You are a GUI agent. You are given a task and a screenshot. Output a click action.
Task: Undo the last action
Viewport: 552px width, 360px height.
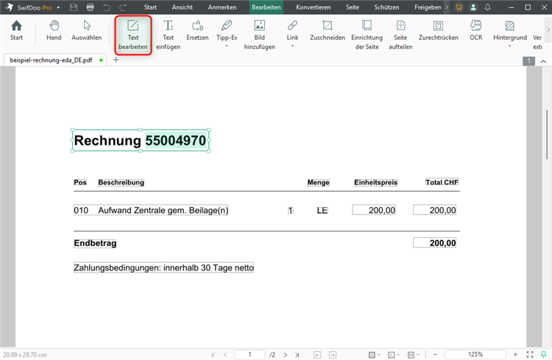[107, 7]
